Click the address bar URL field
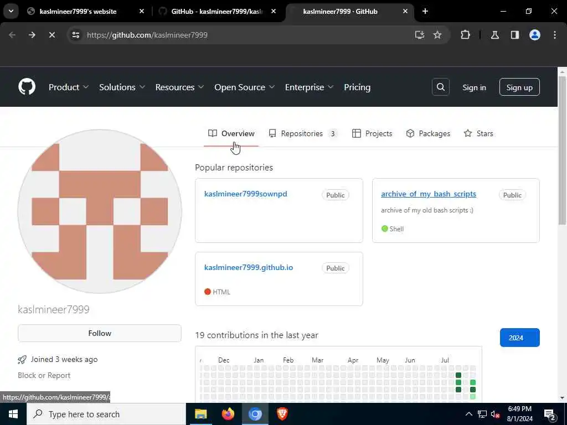Image resolution: width=567 pixels, height=425 pixels. coord(246,35)
